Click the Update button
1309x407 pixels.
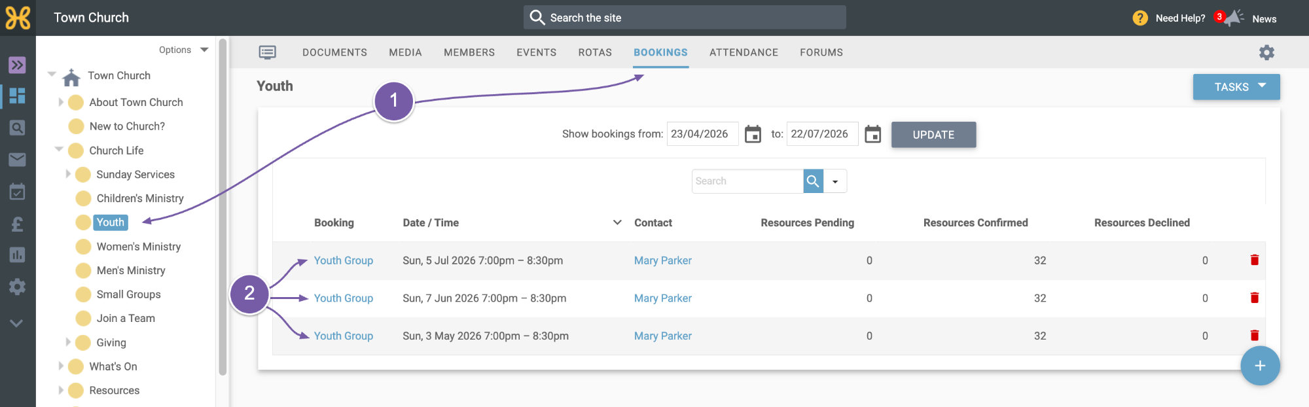click(x=933, y=135)
